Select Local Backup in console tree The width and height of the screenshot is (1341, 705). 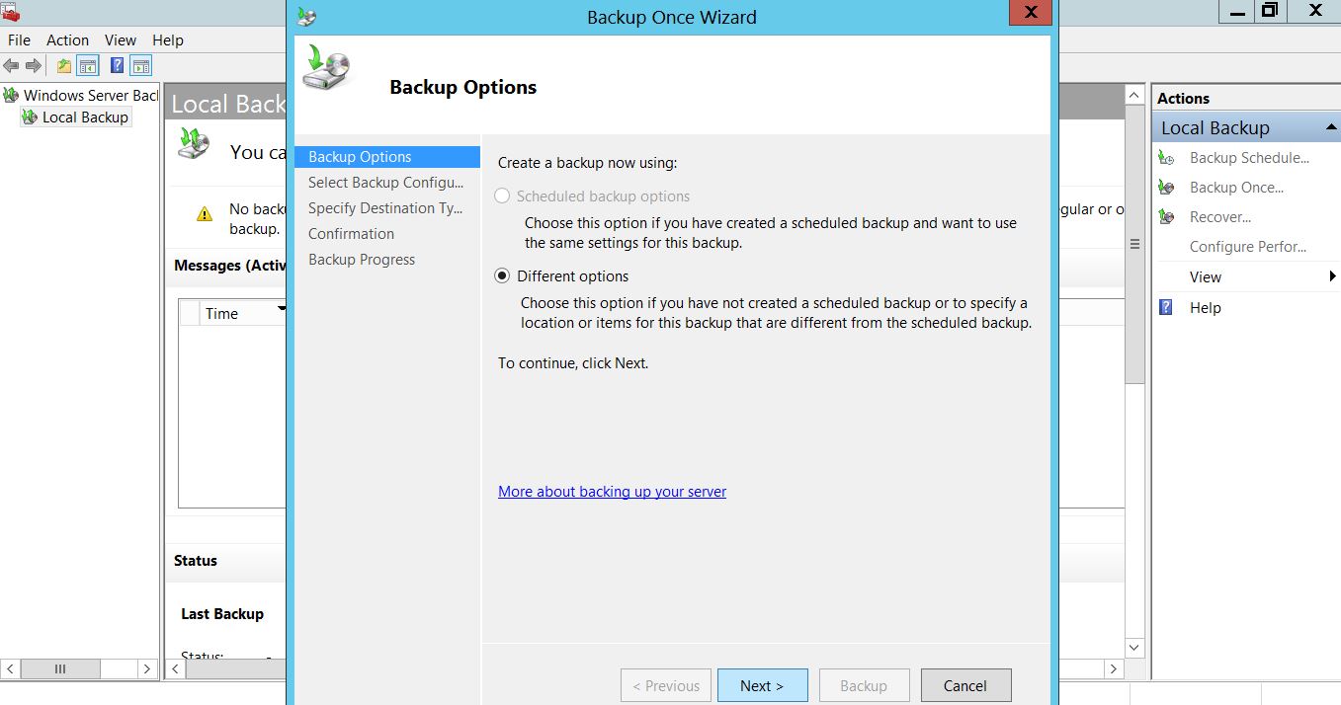[x=85, y=117]
